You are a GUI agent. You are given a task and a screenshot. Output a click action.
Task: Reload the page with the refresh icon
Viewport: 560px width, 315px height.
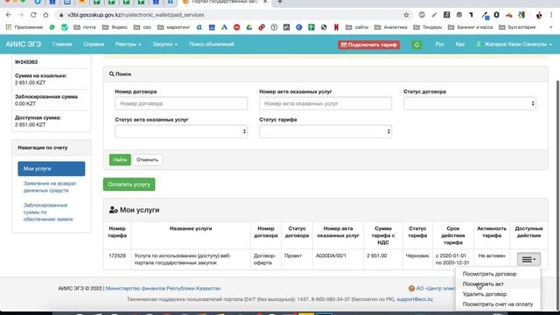[x=33, y=15]
